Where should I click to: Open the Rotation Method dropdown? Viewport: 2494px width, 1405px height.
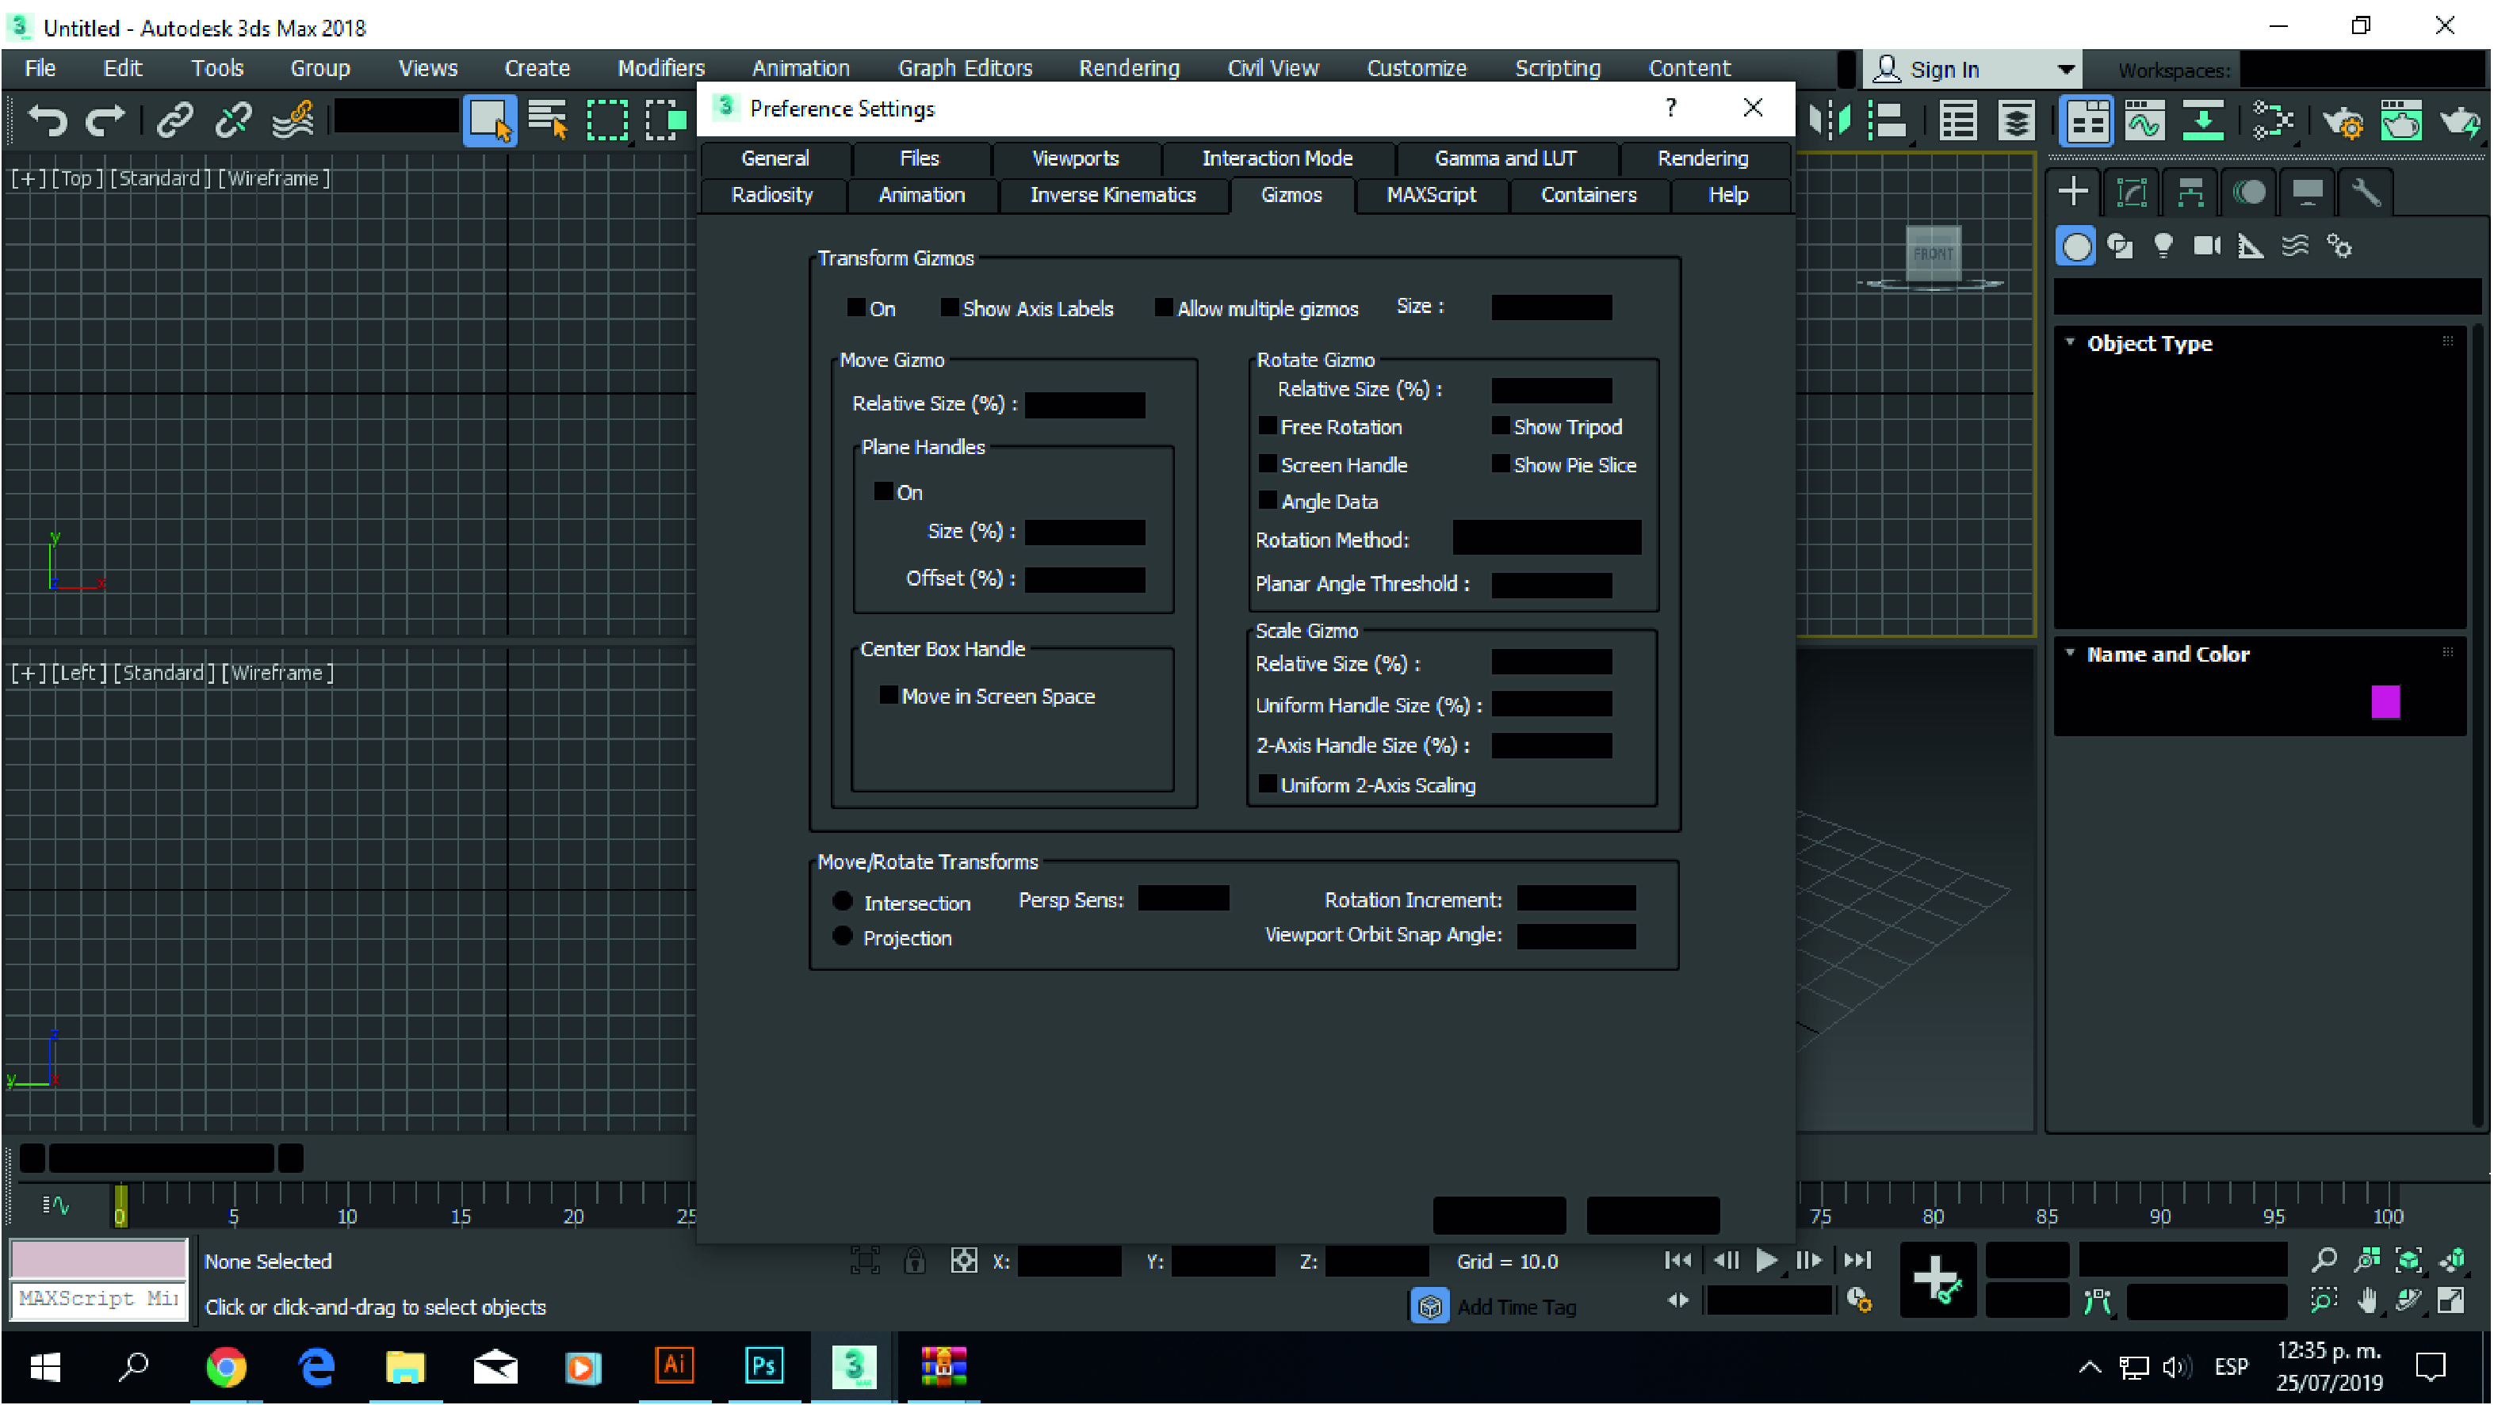pyautogui.click(x=1546, y=539)
